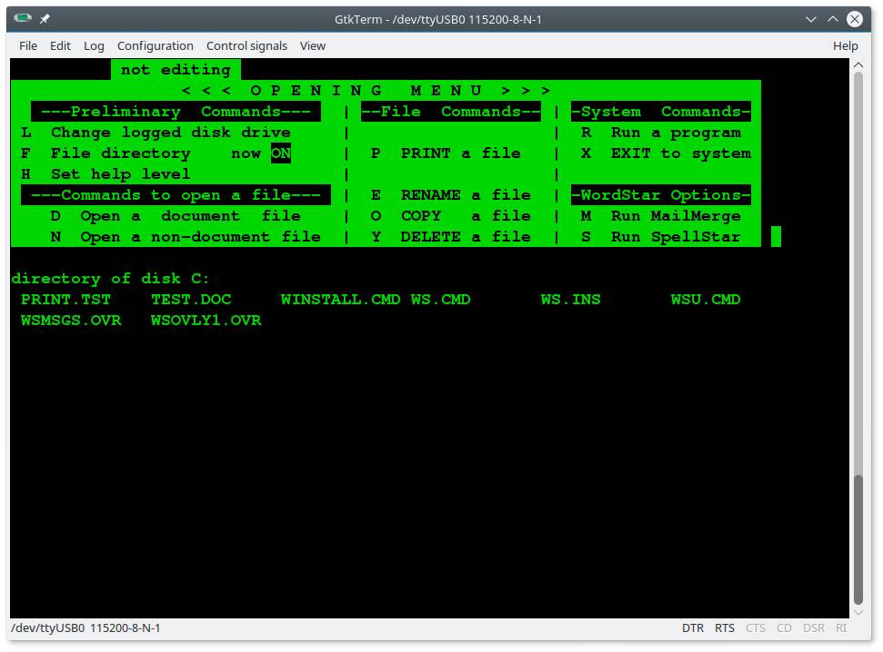This screenshot has height=652, width=883.
Task: Click the highlighted ON indicator
Action: (280, 153)
